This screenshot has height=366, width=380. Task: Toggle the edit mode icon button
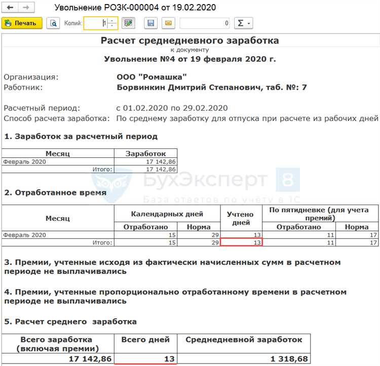128,23
